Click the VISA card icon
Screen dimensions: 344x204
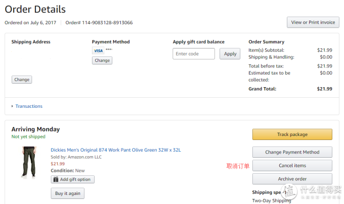tap(98, 51)
